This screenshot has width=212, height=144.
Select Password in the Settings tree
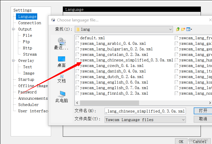[27, 92]
